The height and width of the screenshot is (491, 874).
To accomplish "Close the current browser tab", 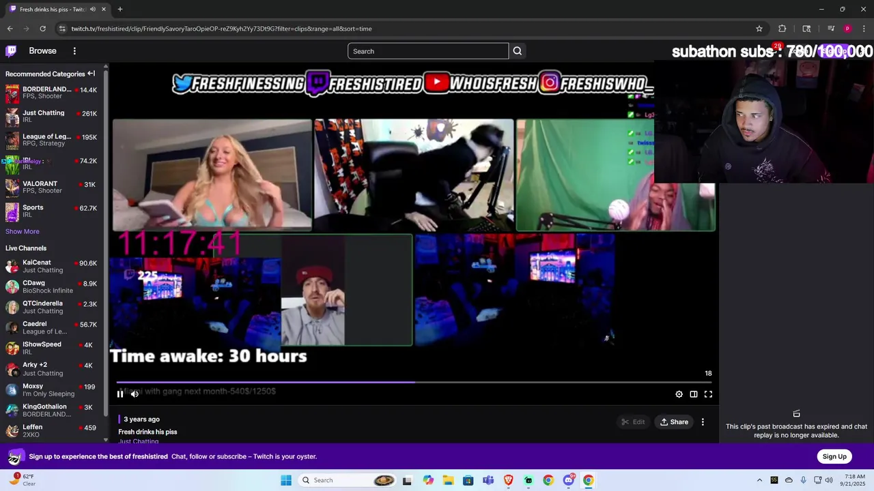I will point(104,9).
